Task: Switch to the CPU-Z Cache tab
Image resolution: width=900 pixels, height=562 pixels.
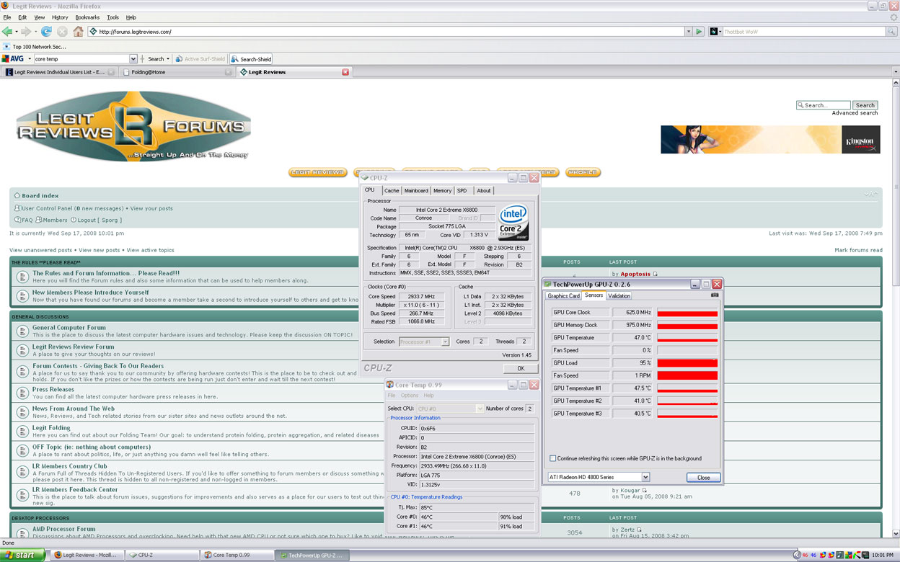Action: 392,191
